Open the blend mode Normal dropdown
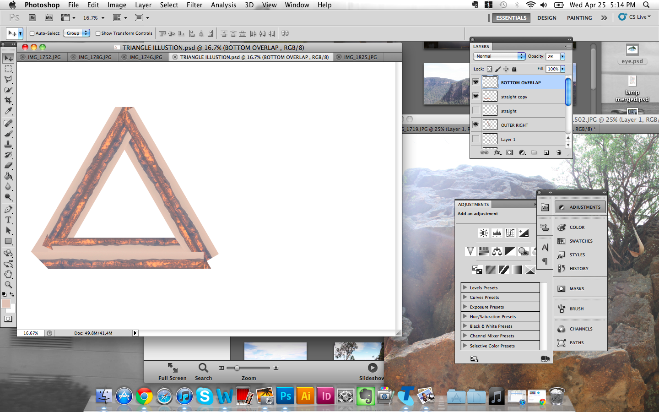The image size is (659, 412). click(499, 56)
